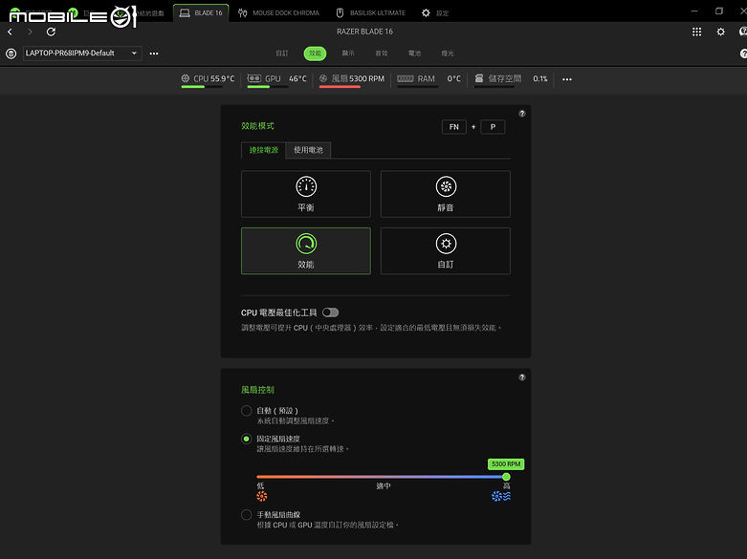This screenshot has height=559, width=747.
Task: Click the Basilisk mouse icon in tab
Action: (x=340, y=12)
